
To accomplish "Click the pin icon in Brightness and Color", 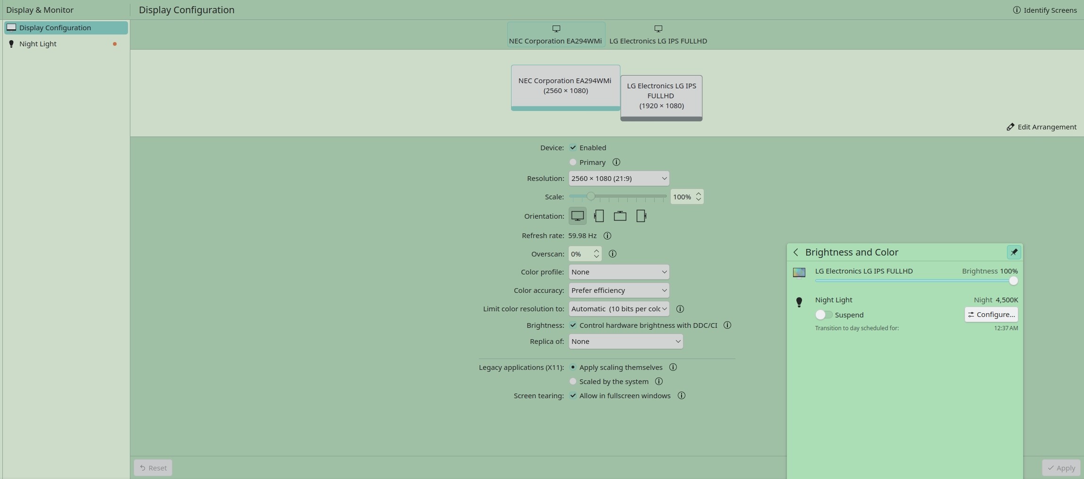I will coord(1014,252).
